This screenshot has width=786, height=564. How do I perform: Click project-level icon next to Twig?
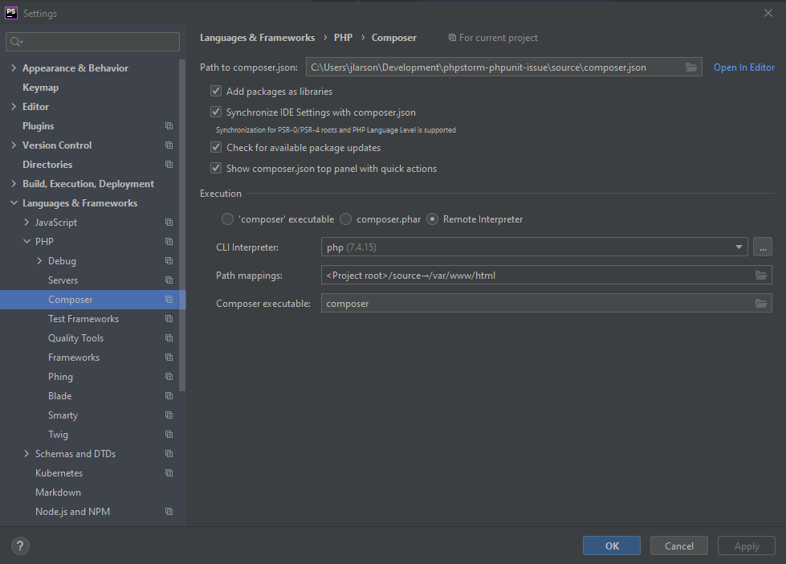coord(169,435)
